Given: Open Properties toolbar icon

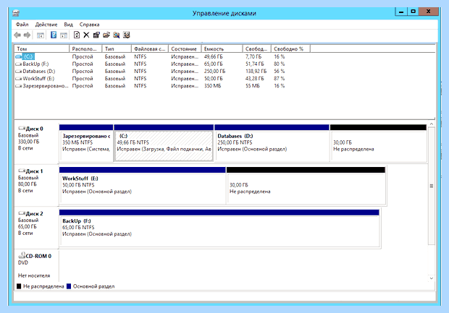Looking at the screenshot, I should click(x=96, y=35).
